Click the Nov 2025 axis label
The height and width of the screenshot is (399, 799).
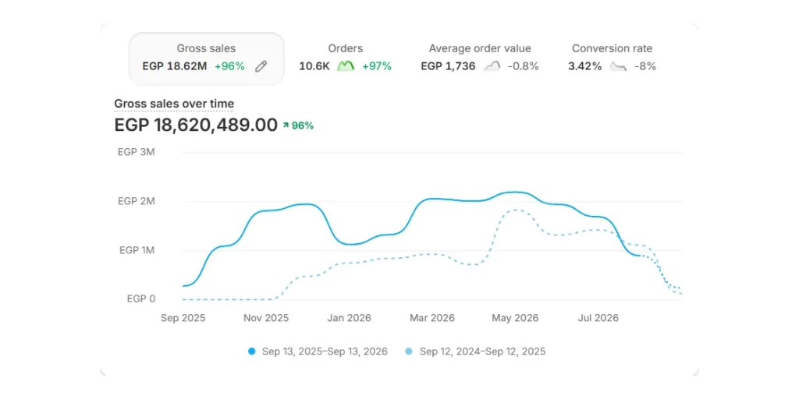pyautogui.click(x=266, y=318)
